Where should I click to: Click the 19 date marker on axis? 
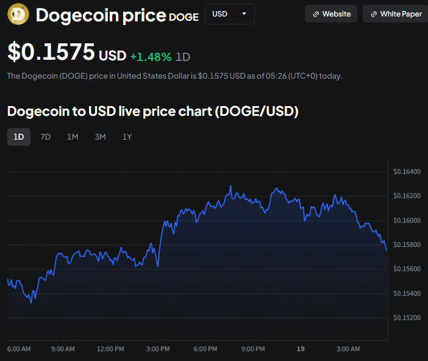point(300,349)
